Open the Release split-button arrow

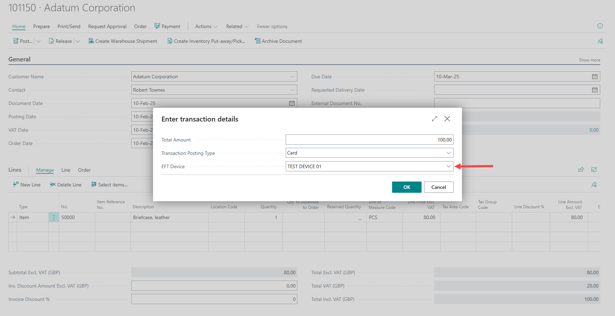pyautogui.click(x=78, y=41)
